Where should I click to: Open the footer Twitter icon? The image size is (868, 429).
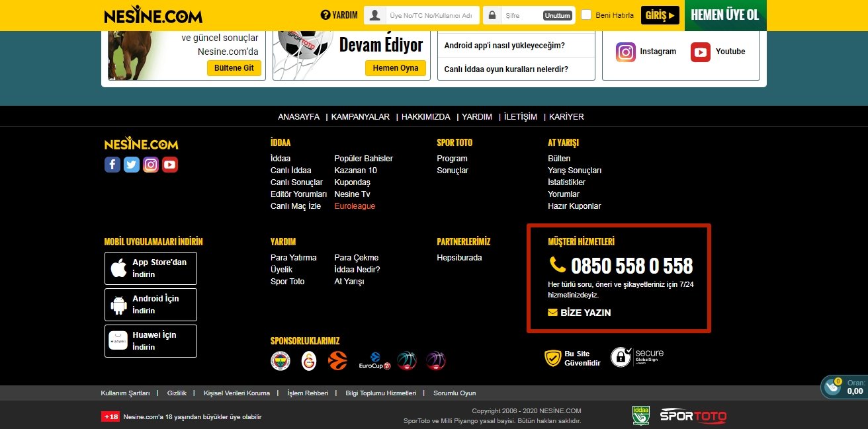pos(132,165)
